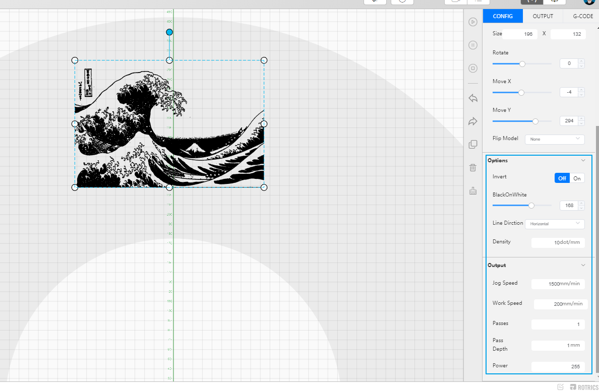
Task: Click the Pass Depth field showing 1mm
Action: 558,345
